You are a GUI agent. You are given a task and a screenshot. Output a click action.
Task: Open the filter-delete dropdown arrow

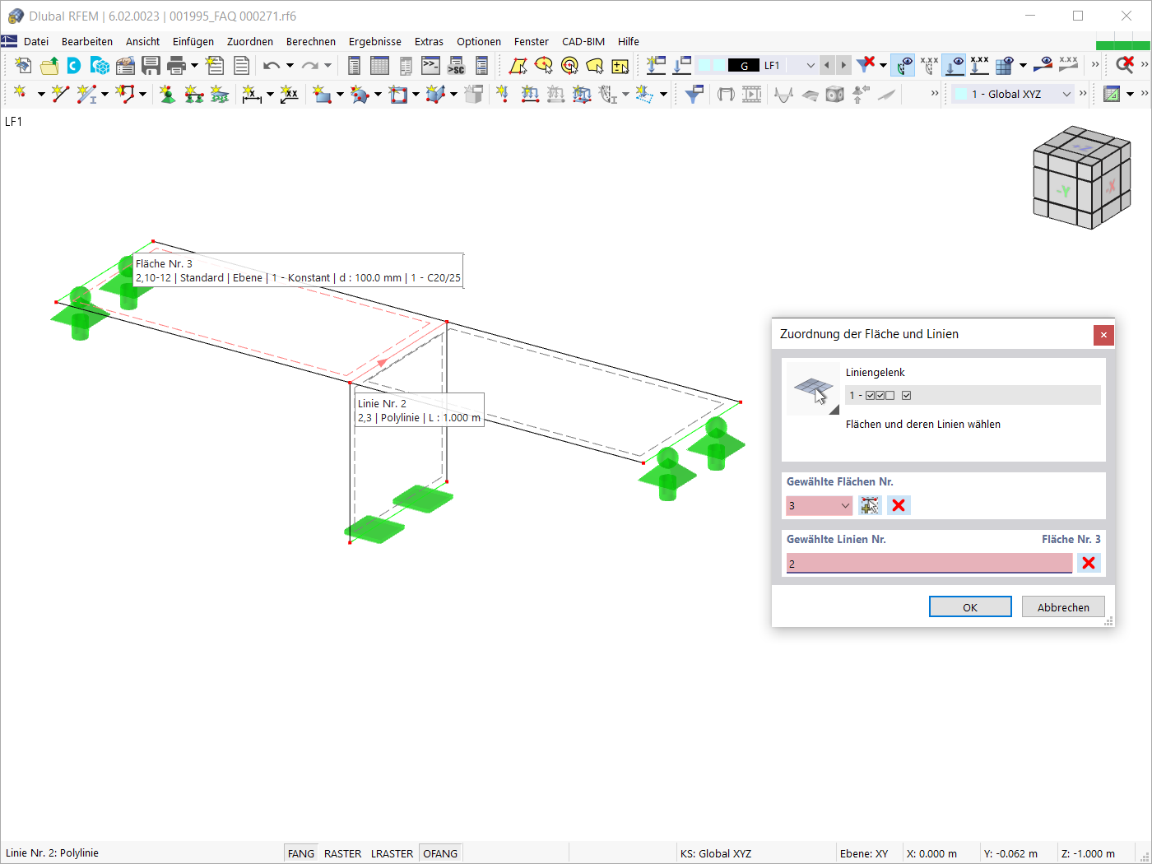[x=883, y=65]
